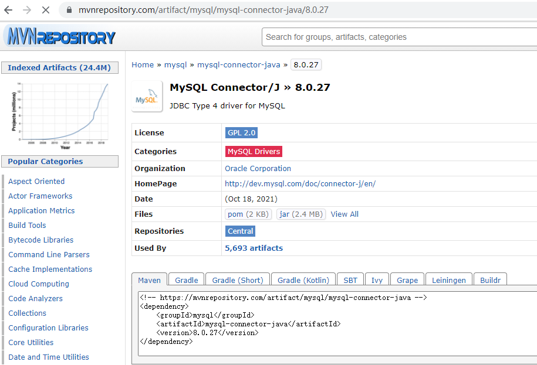Open the MySQL Drivers category tag
The image size is (537, 365).
(x=254, y=151)
